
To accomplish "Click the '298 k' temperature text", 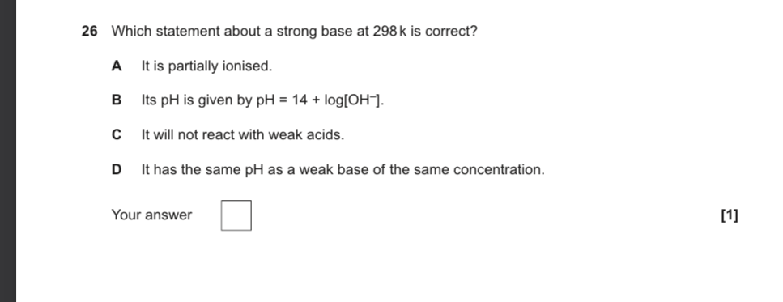I will [x=390, y=32].
